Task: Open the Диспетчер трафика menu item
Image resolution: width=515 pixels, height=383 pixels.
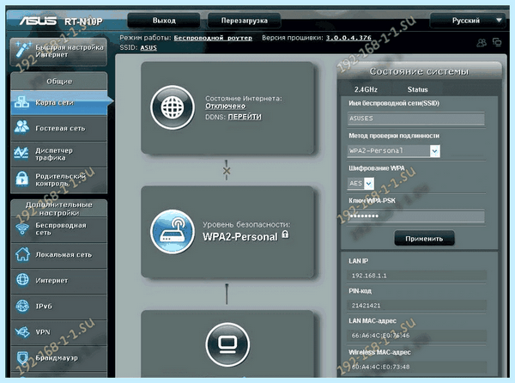Action: pyautogui.click(x=59, y=154)
